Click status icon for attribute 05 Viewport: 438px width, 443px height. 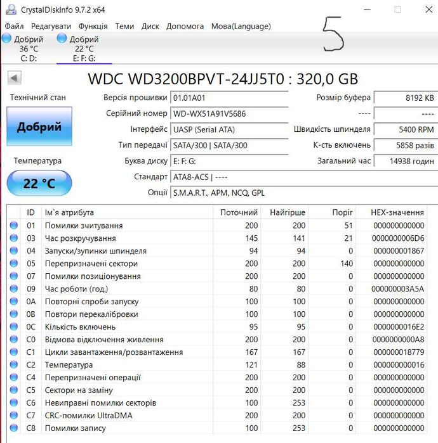[x=13, y=263]
